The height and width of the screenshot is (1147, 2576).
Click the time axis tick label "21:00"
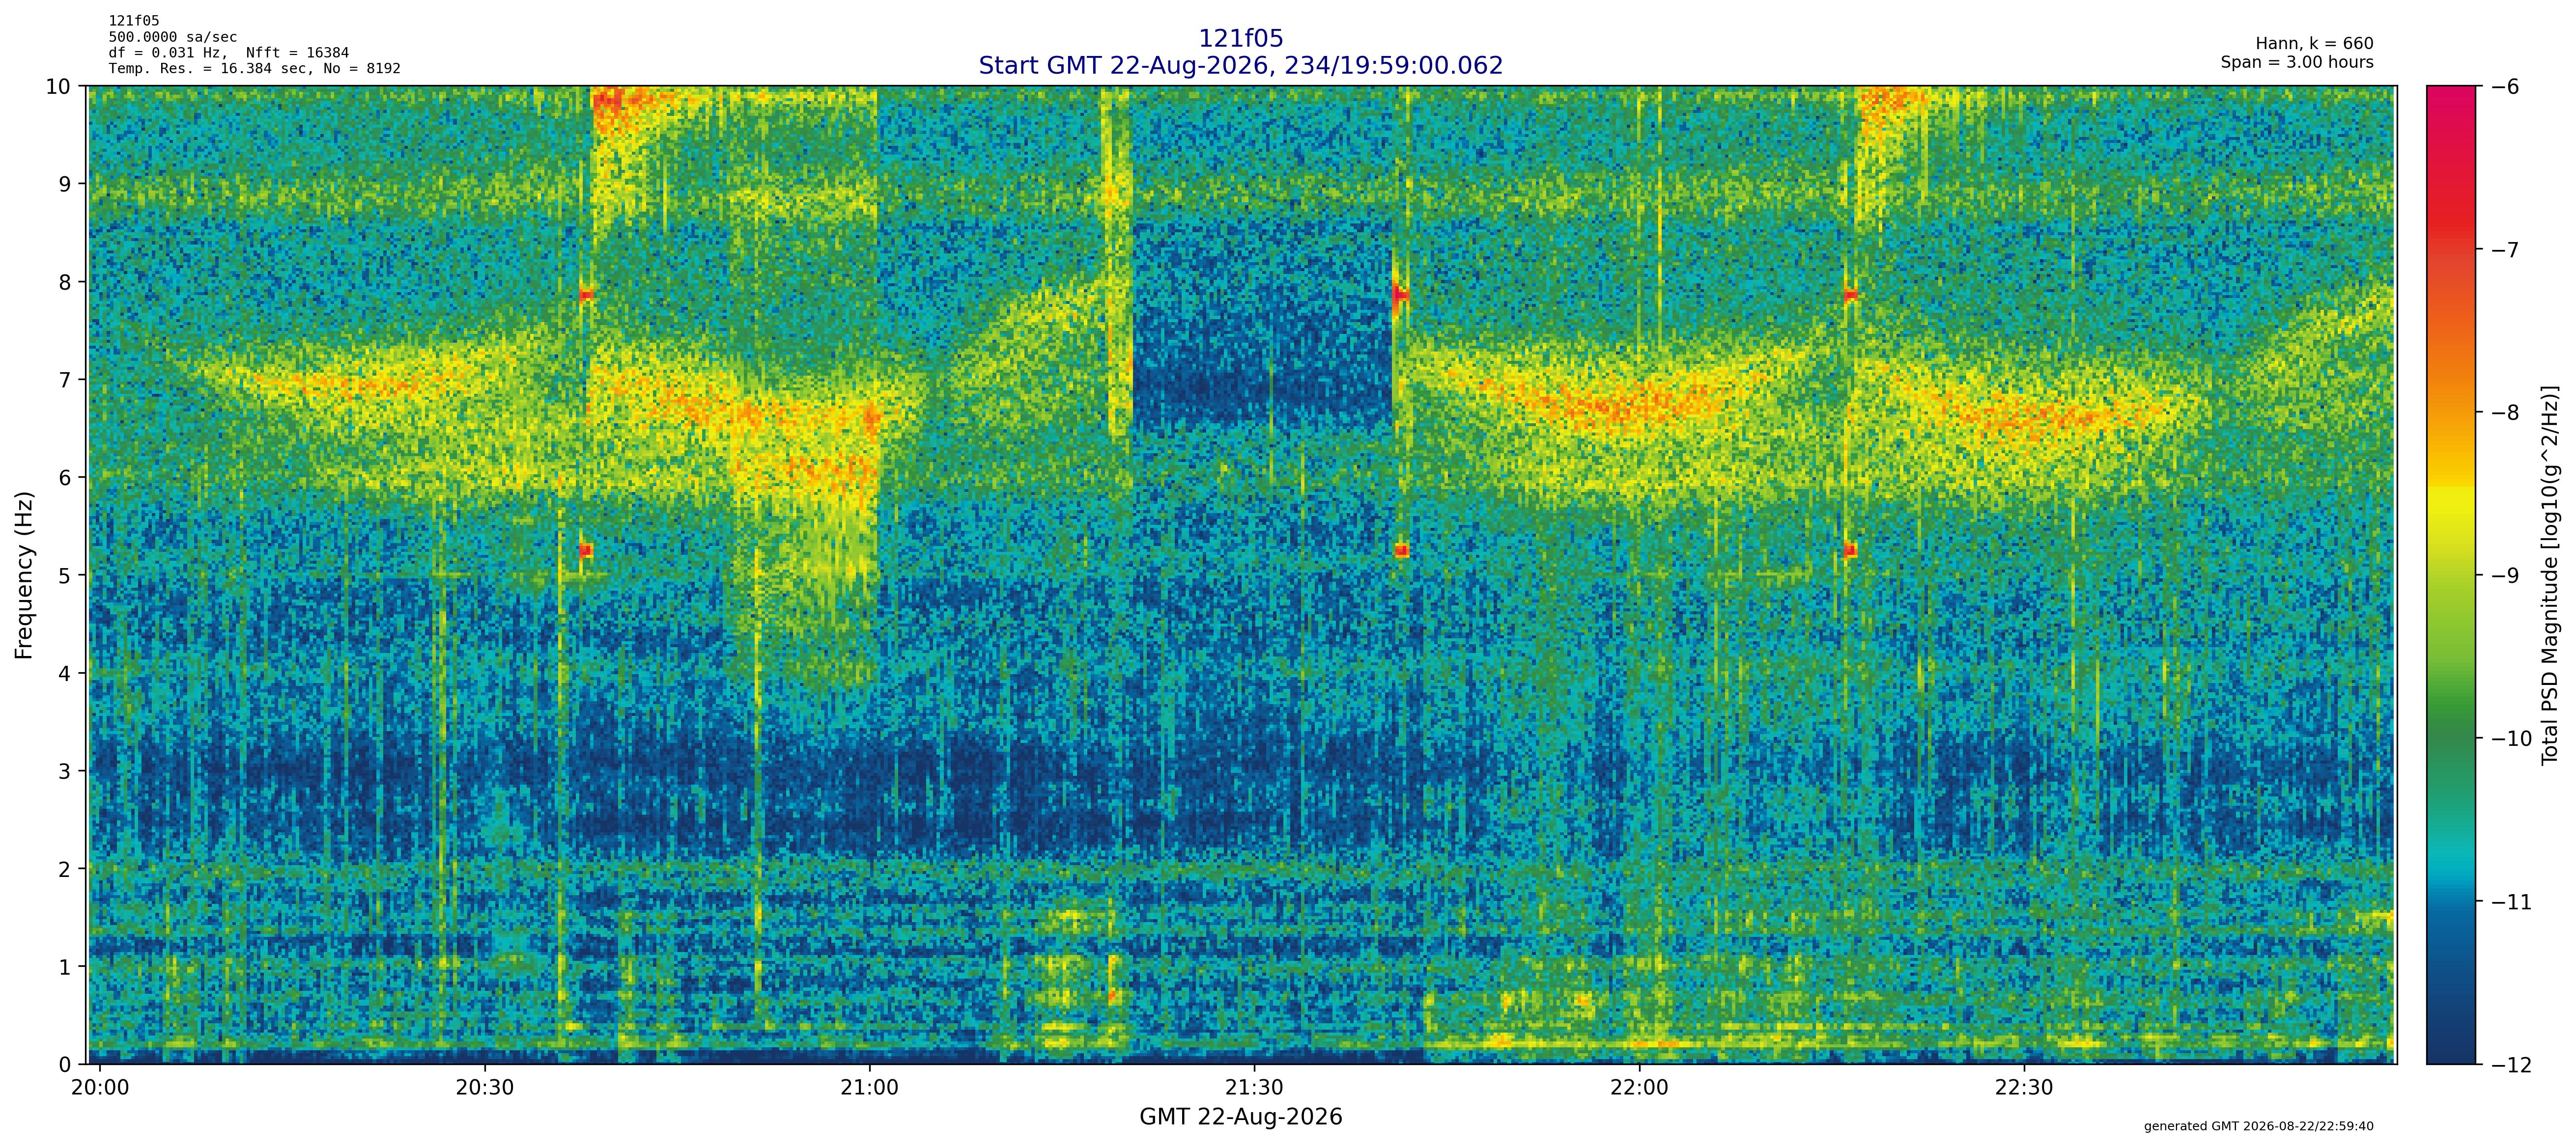click(x=870, y=1088)
